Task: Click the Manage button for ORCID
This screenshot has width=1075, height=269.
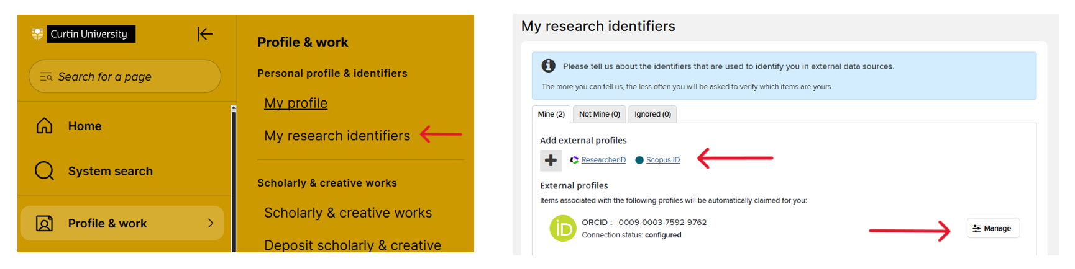Action: tap(993, 228)
